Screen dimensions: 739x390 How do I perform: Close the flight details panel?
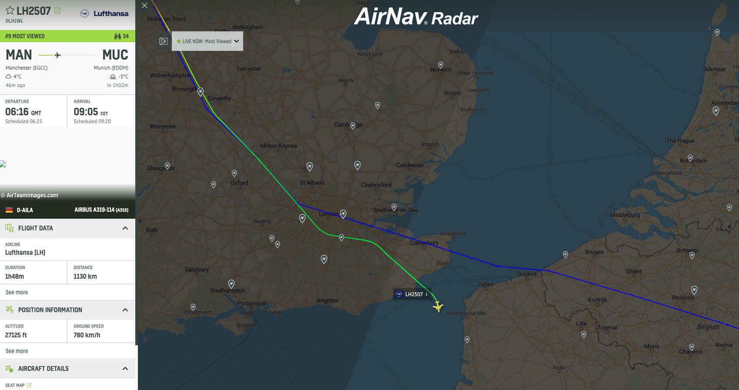coord(145,6)
